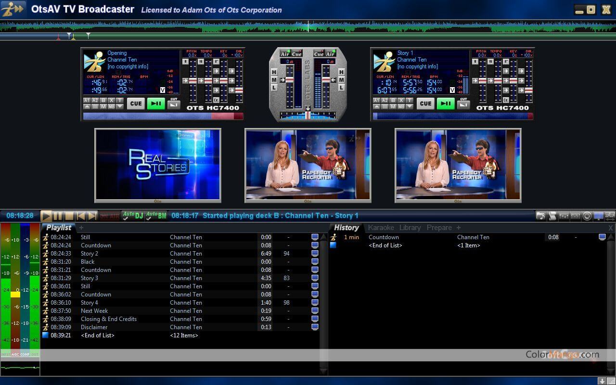
Task: Click the mixer's horizontal crossfader slider
Action: pyautogui.click(x=308, y=115)
